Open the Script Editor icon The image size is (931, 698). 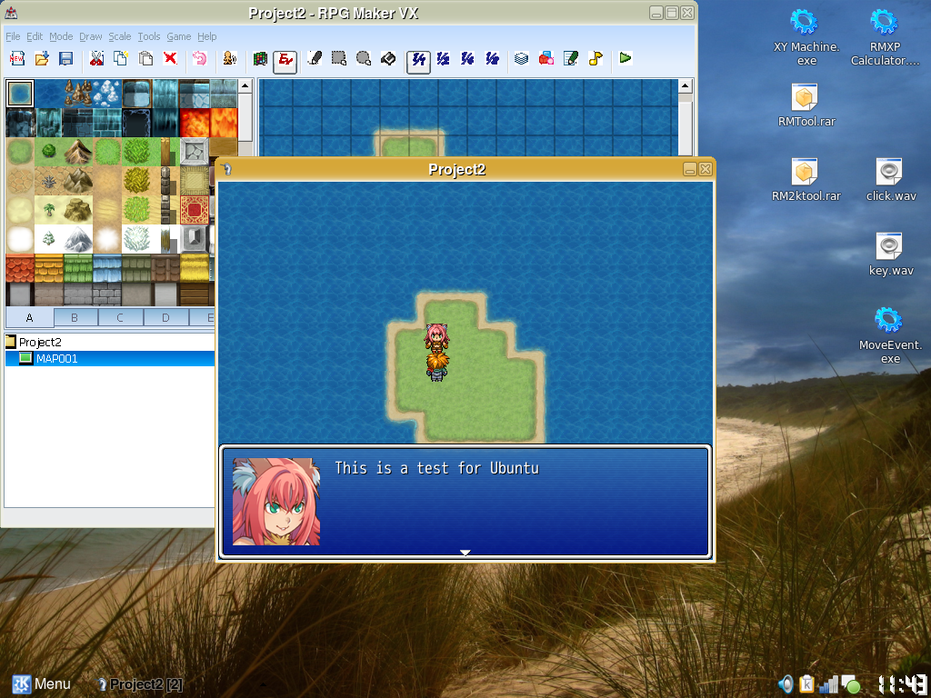[x=571, y=58]
